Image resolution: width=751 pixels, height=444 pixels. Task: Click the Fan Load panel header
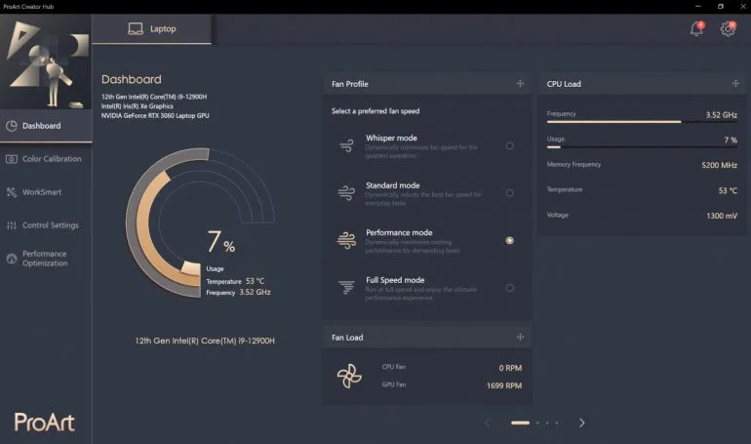(427, 338)
